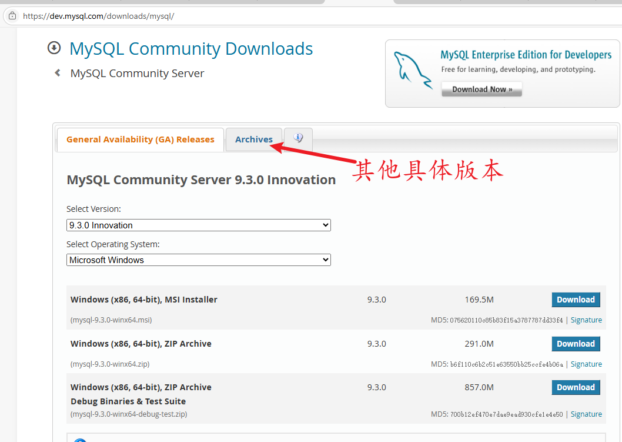The height and width of the screenshot is (442, 622).
Task: Switch to the Archives tab
Action: 254,139
